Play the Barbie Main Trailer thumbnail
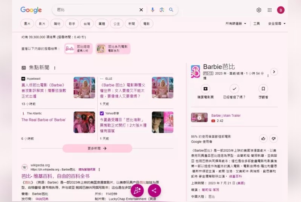This screenshot has width=301, height=202. [199, 118]
